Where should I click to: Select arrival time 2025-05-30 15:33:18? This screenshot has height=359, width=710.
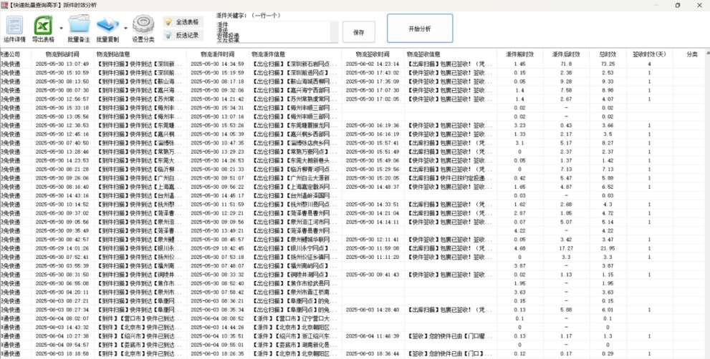[x=62, y=107]
